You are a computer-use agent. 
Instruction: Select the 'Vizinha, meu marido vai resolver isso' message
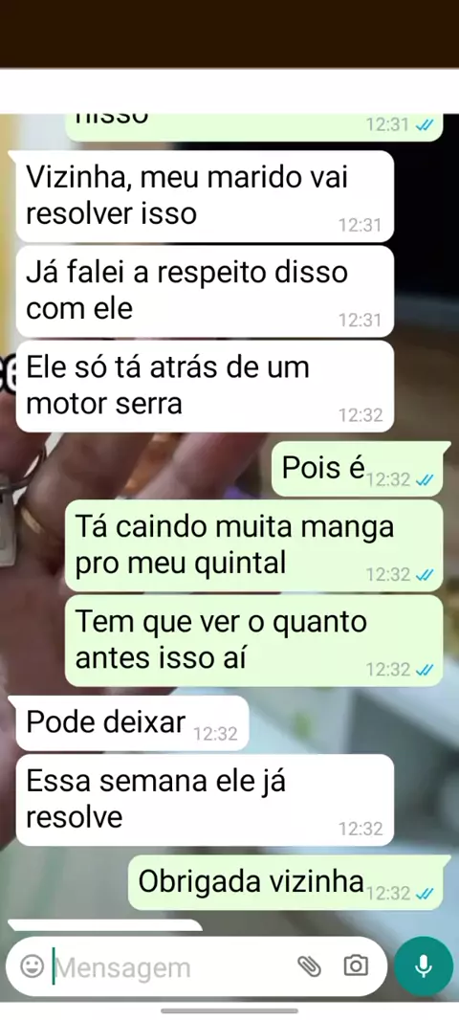pos(205,196)
